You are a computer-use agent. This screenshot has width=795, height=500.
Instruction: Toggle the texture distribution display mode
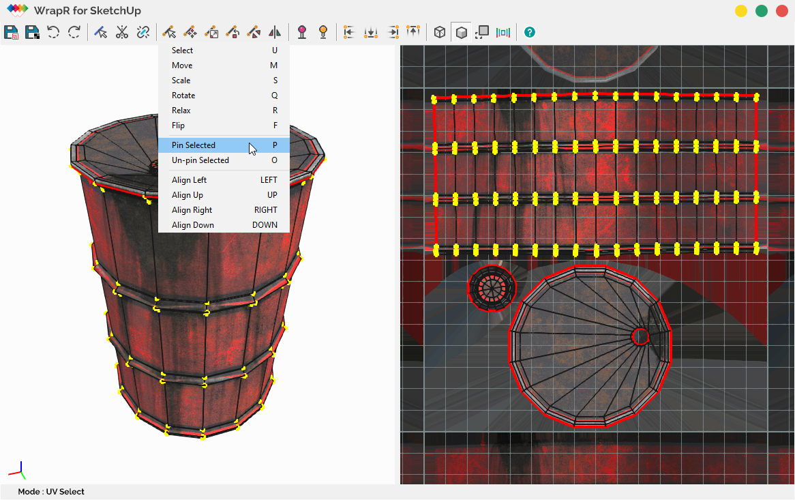(503, 31)
